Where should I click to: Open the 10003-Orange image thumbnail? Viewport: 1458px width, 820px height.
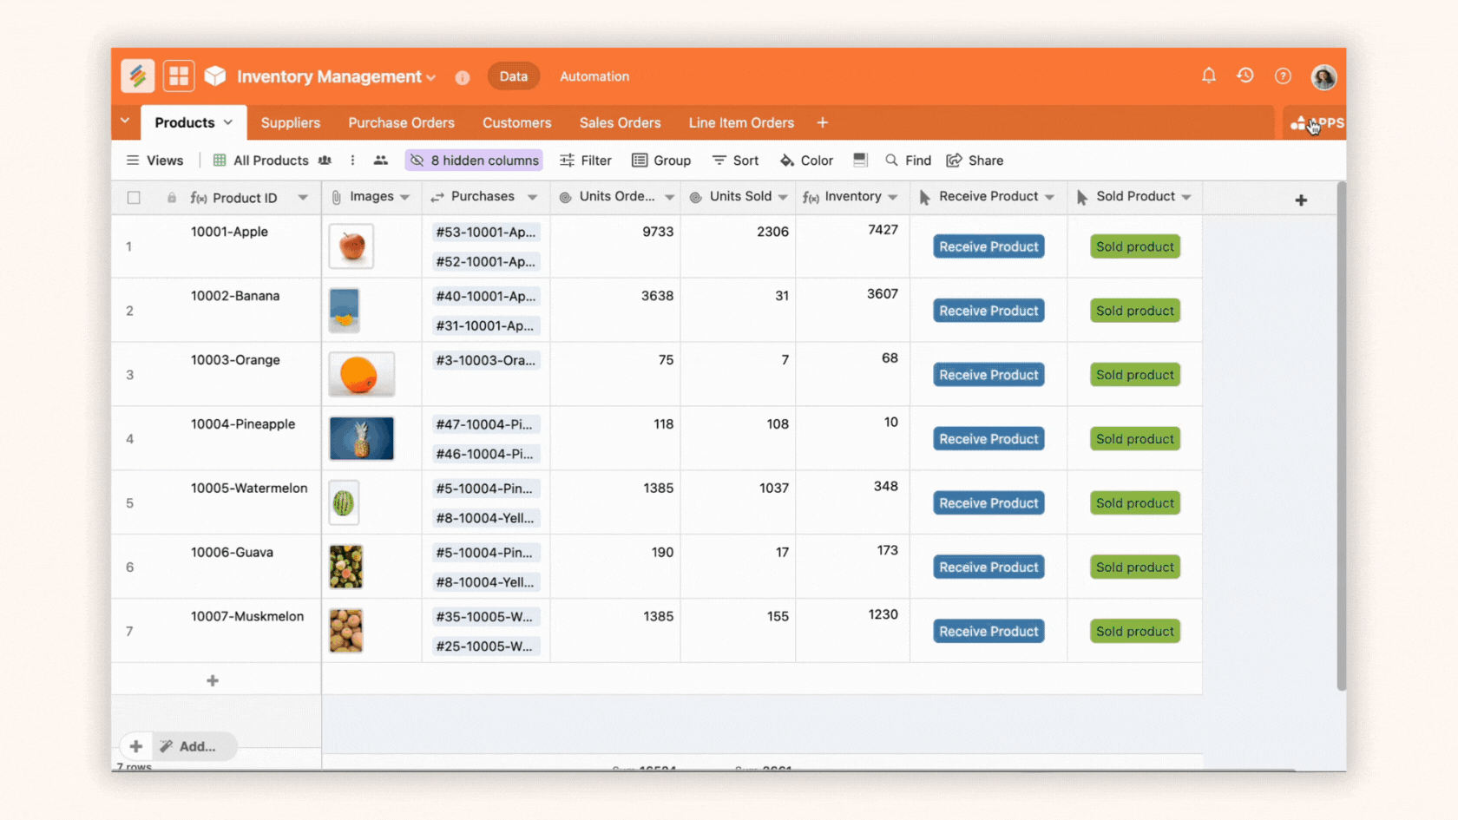tap(361, 375)
